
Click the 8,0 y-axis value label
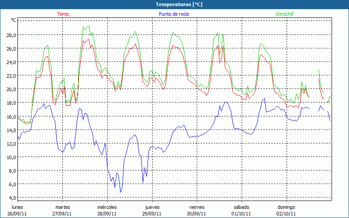tap(12, 170)
